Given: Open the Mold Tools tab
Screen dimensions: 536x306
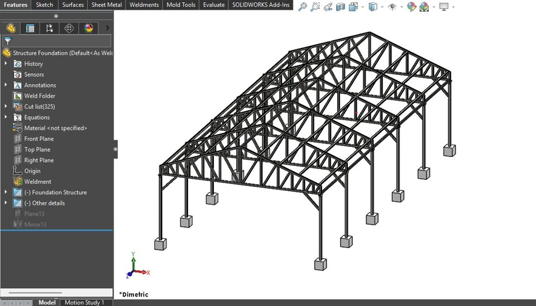Looking at the screenshot, I should click(x=181, y=5).
